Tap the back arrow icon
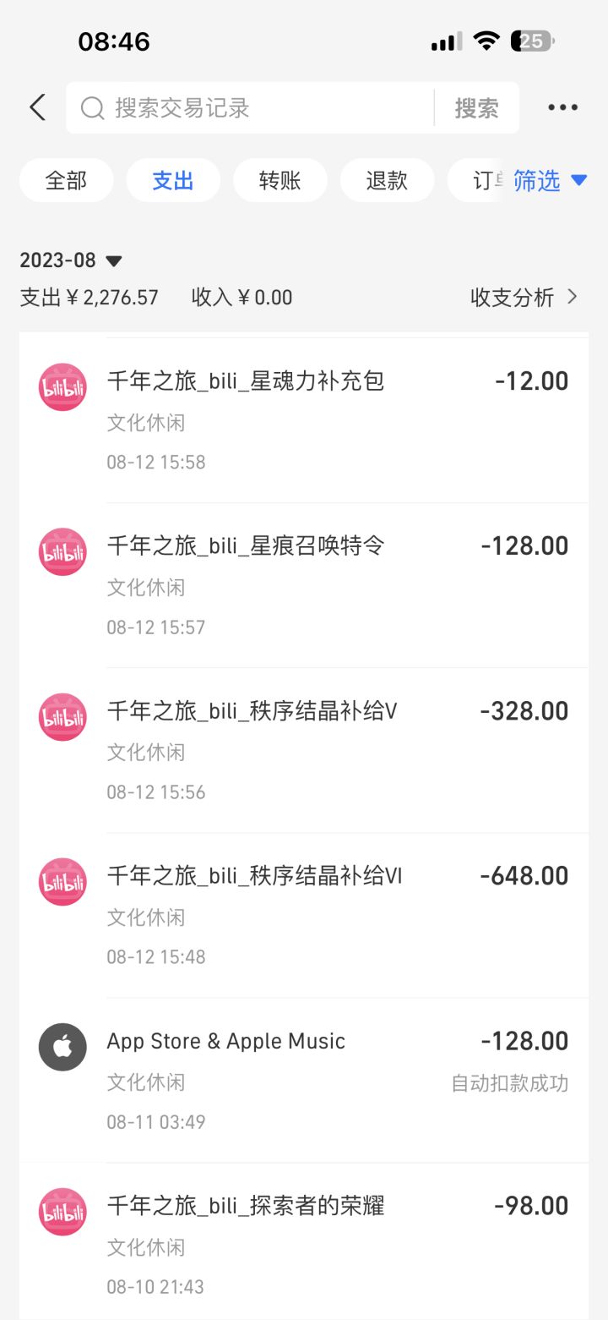608x1320 pixels. pos(37,108)
